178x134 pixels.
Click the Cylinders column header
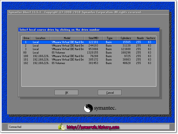tap(126, 38)
